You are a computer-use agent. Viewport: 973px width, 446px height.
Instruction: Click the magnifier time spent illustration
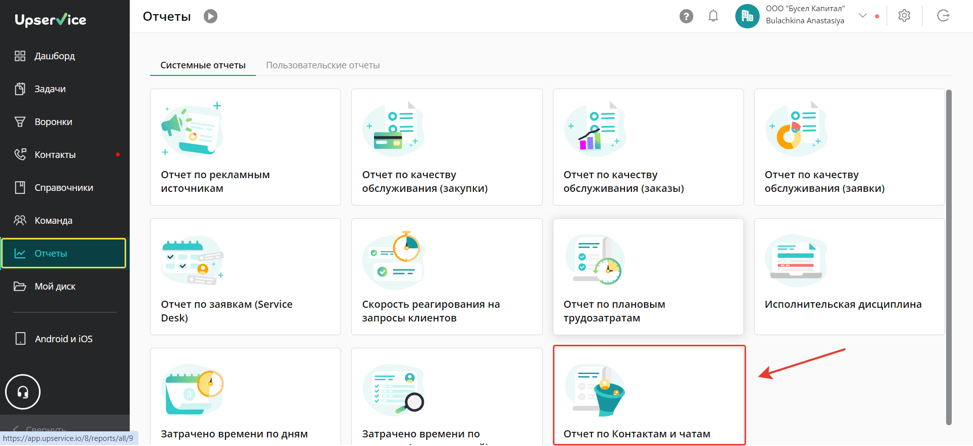tap(394, 389)
